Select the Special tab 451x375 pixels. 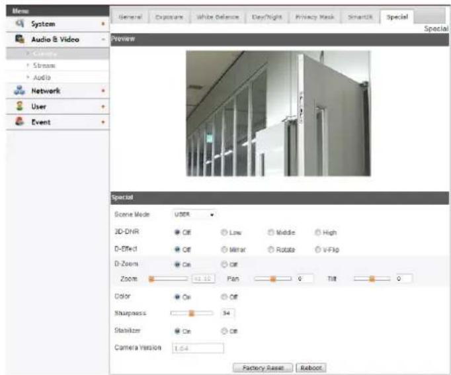click(397, 17)
